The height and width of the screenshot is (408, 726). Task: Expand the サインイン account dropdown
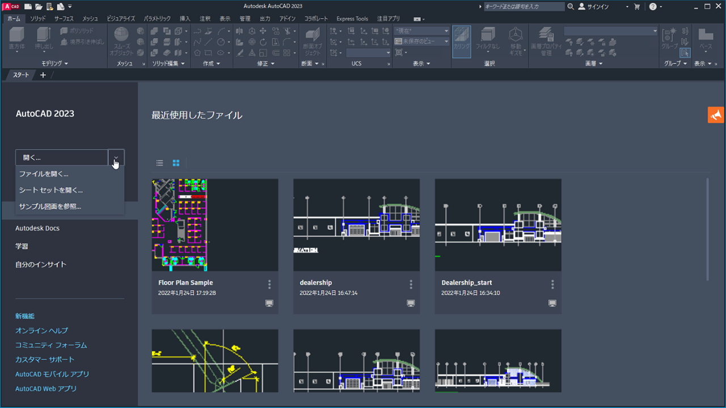point(627,7)
